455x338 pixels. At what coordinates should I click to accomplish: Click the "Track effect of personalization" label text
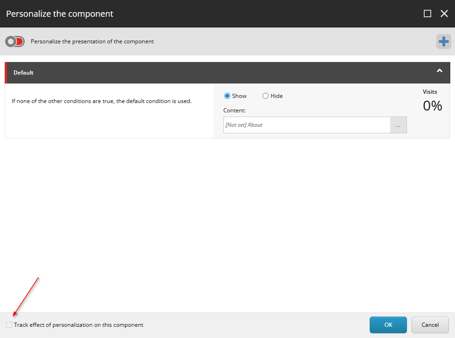tap(78, 325)
